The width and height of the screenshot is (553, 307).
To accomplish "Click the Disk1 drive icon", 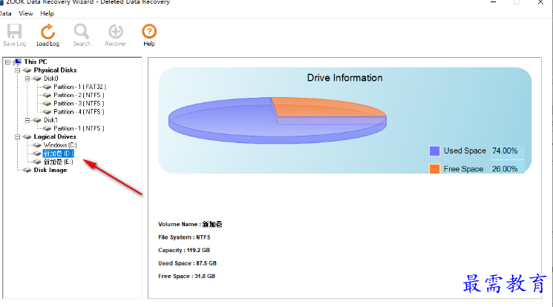I will (x=37, y=120).
